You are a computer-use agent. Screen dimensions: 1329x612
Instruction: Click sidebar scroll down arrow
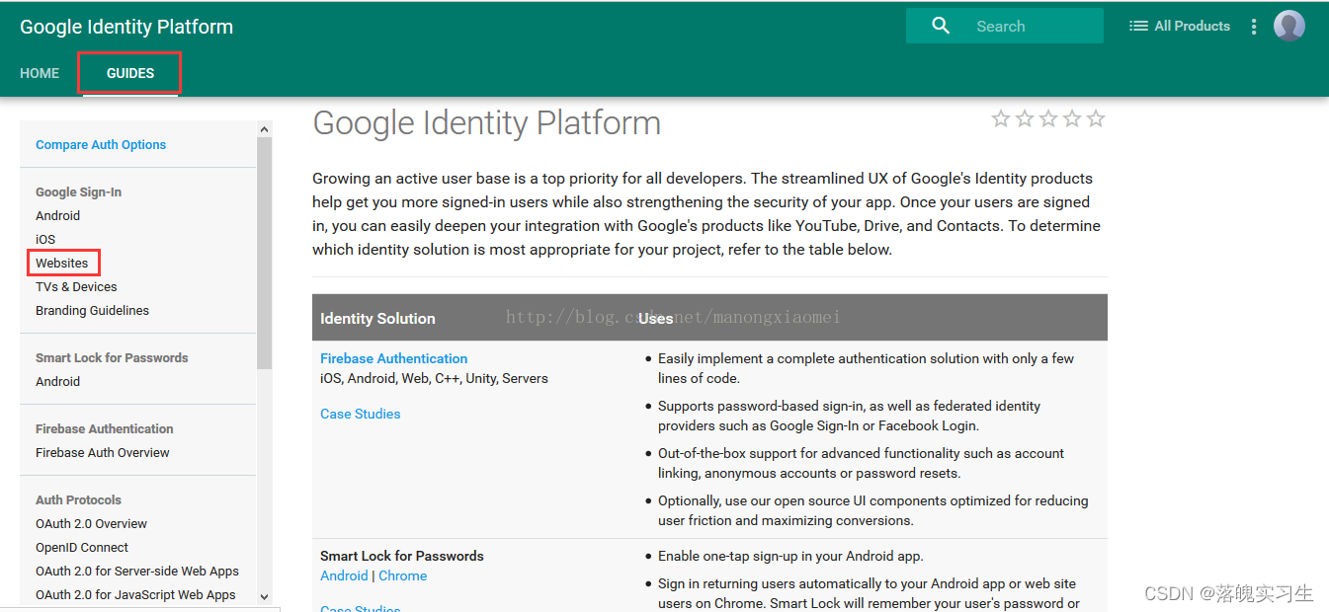tap(264, 596)
